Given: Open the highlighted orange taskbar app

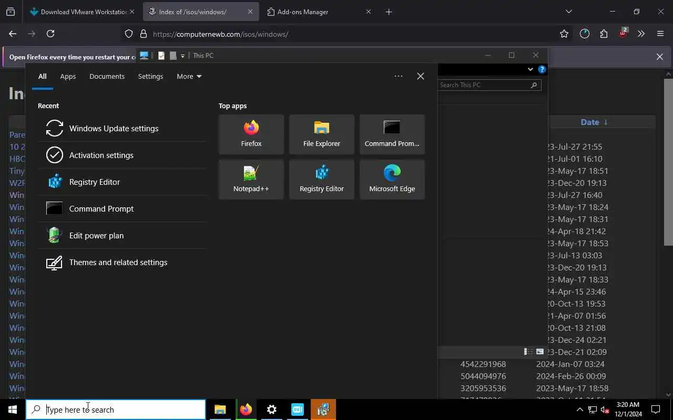Looking at the screenshot, I should point(323,409).
